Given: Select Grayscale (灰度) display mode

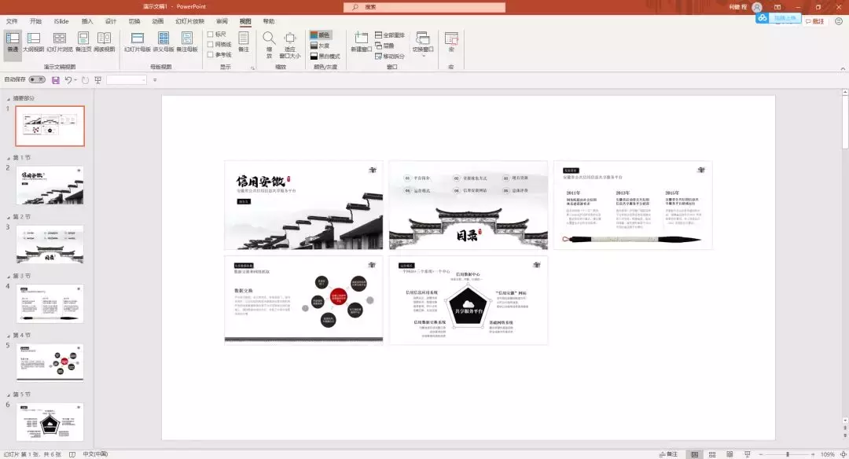Looking at the screenshot, I should [x=320, y=46].
